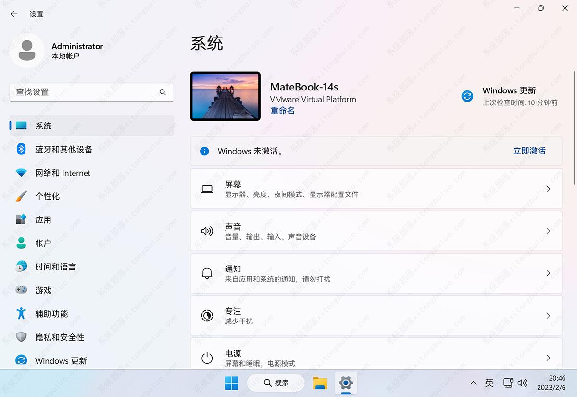Open the Windows Start menu

[231, 383]
